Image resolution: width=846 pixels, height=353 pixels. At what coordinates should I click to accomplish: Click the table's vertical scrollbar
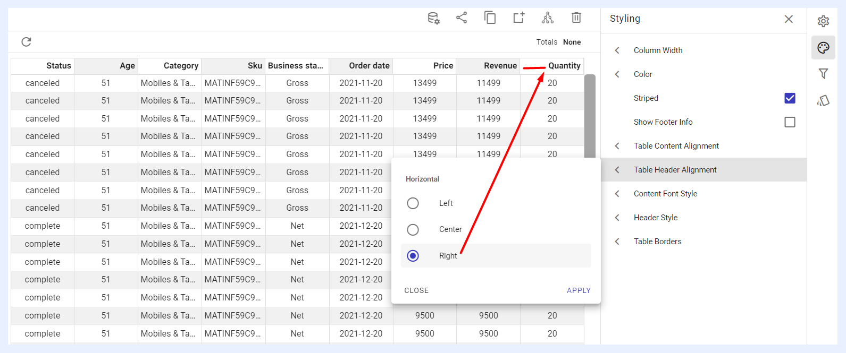coord(590,116)
